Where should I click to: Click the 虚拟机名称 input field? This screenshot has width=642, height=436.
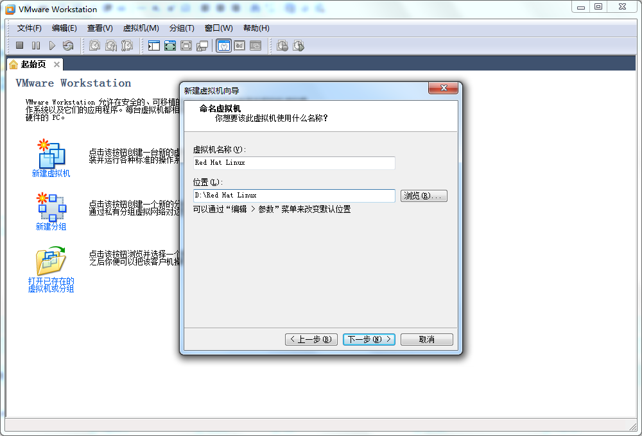click(294, 163)
